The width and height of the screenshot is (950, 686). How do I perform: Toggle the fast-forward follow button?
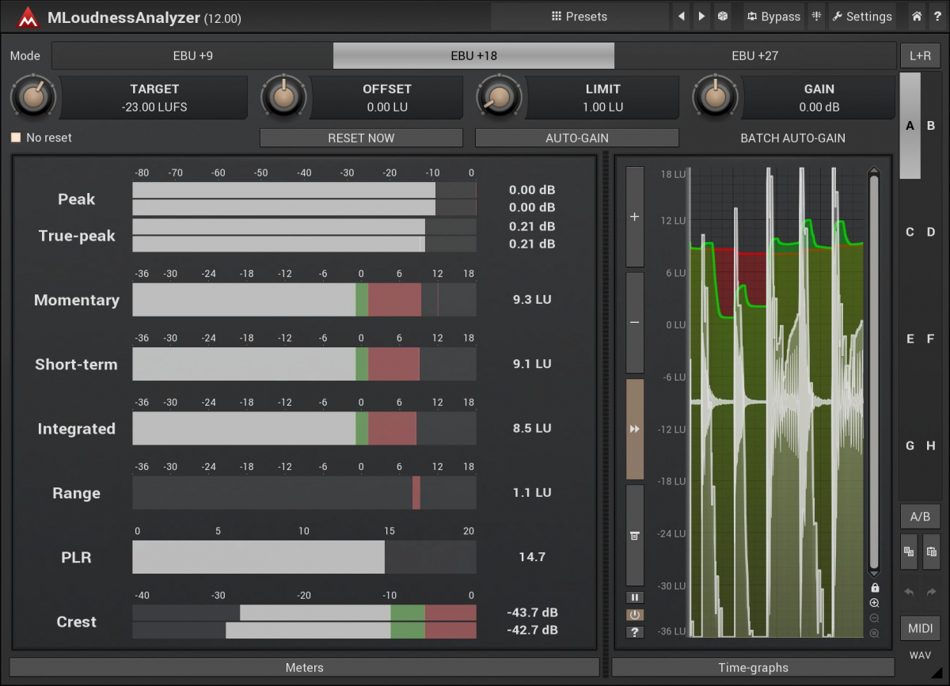coord(634,429)
